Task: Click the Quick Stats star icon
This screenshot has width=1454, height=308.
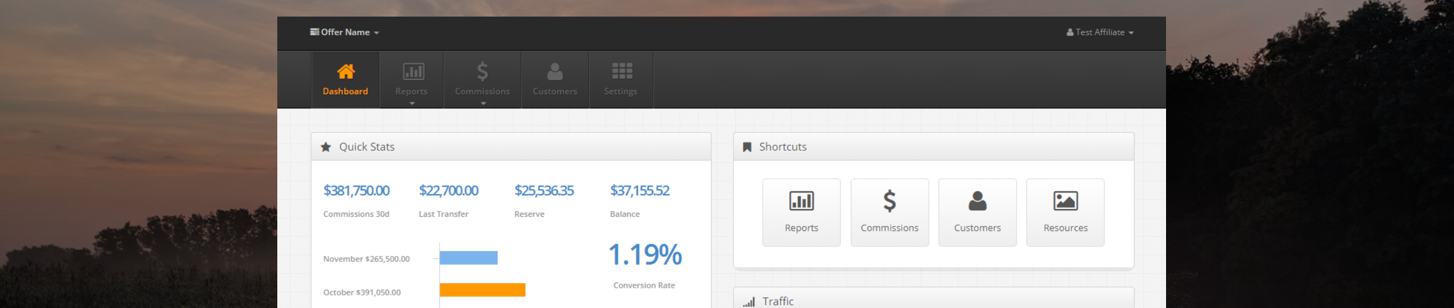Action: (325, 147)
